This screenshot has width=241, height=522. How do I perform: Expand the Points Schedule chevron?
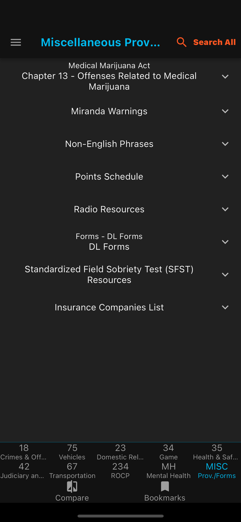click(225, 176)
